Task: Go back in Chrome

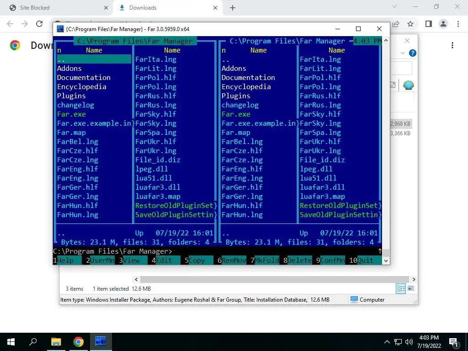Action: tap(10, 24)
